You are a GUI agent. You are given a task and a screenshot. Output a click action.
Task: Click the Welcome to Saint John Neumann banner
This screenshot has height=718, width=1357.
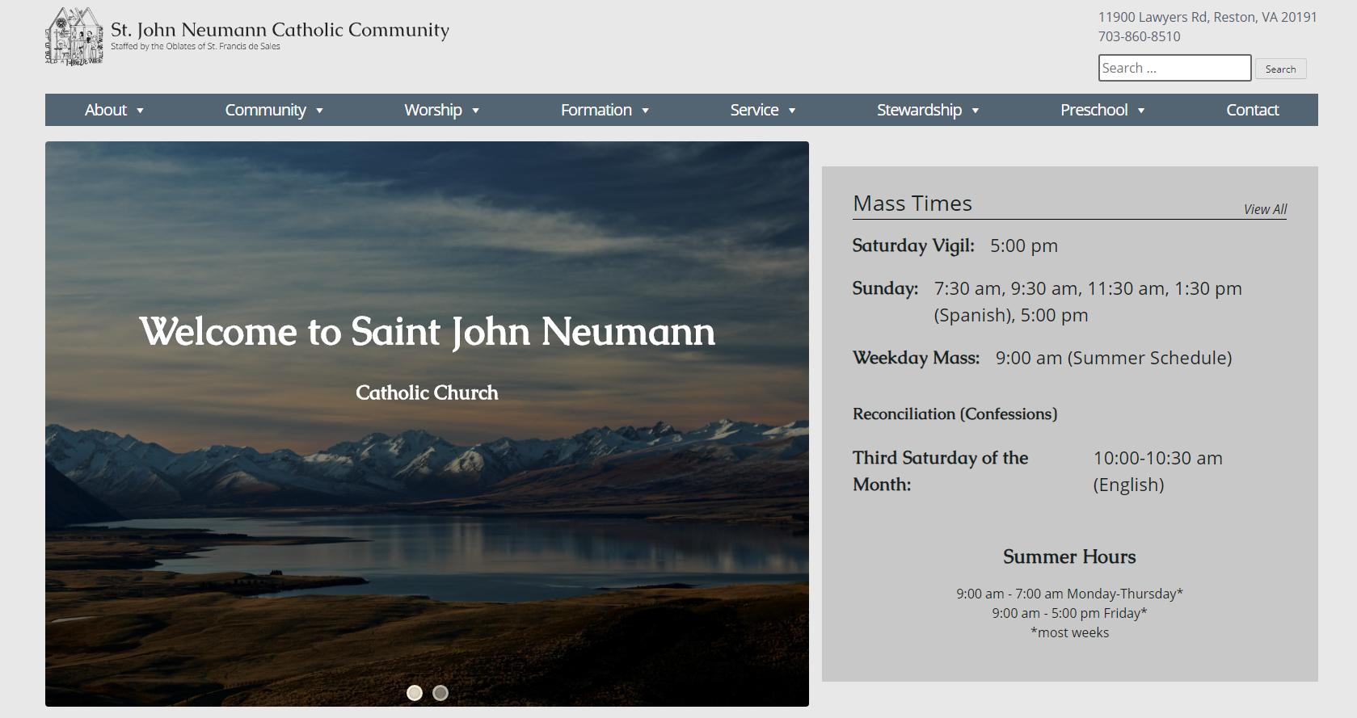tap(427, 332)
